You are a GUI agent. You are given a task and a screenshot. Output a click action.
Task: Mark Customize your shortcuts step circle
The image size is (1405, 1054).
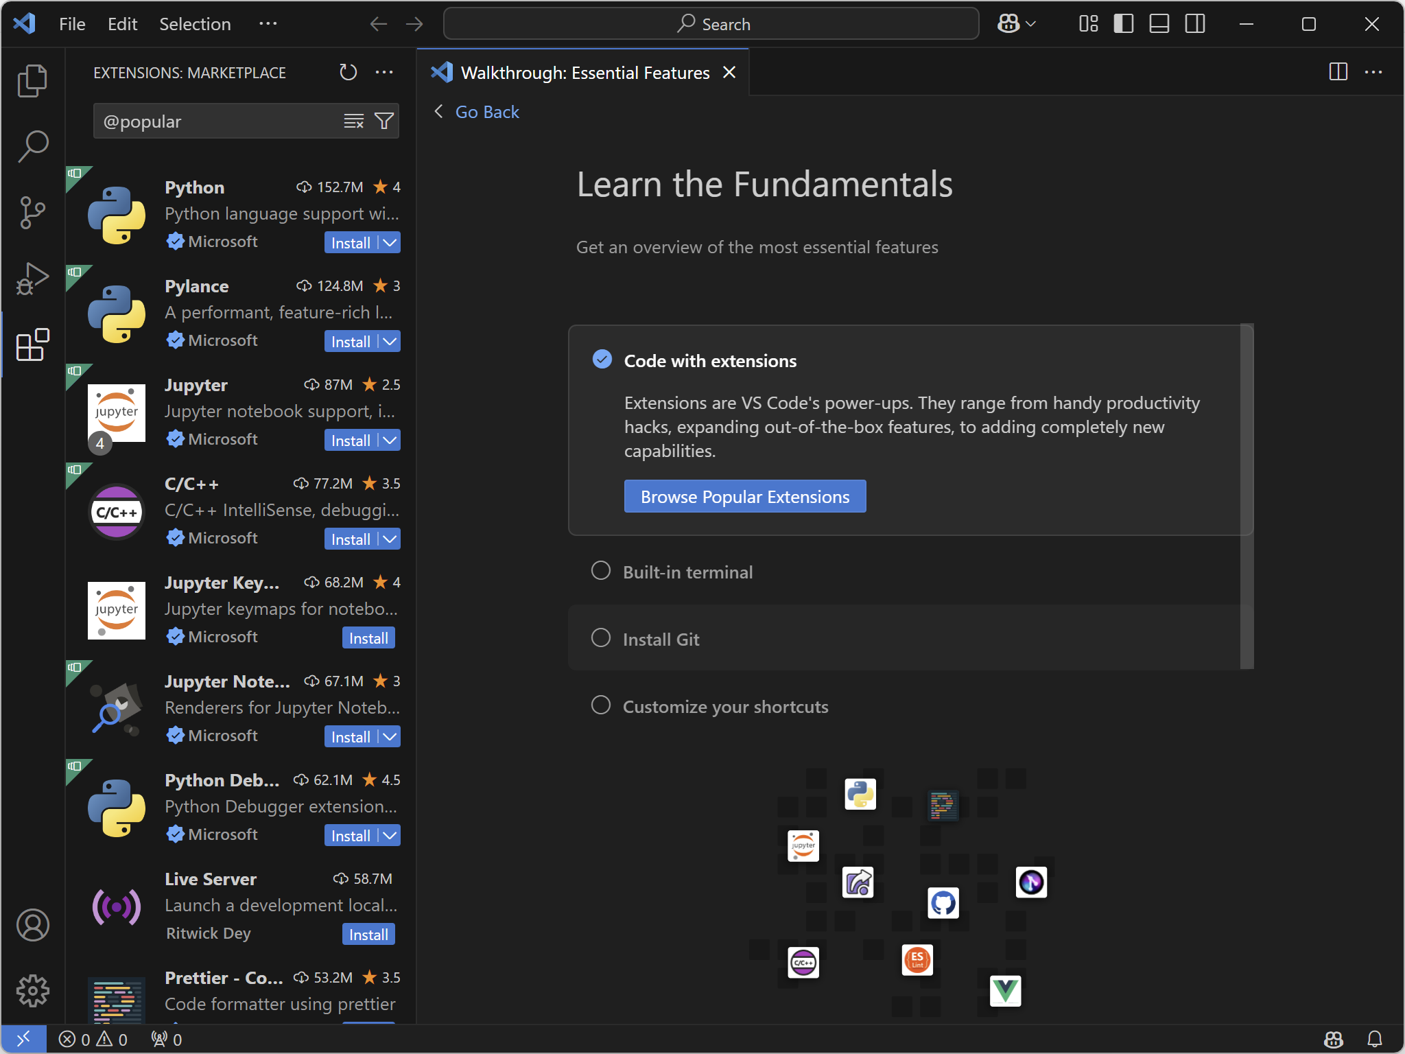click(x=601, y=705)
